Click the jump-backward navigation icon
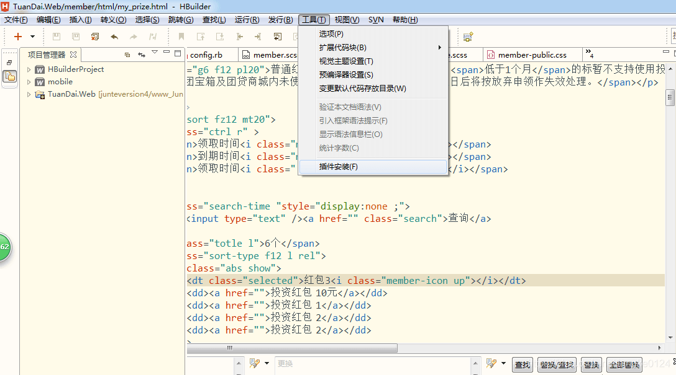 point(239,37)
